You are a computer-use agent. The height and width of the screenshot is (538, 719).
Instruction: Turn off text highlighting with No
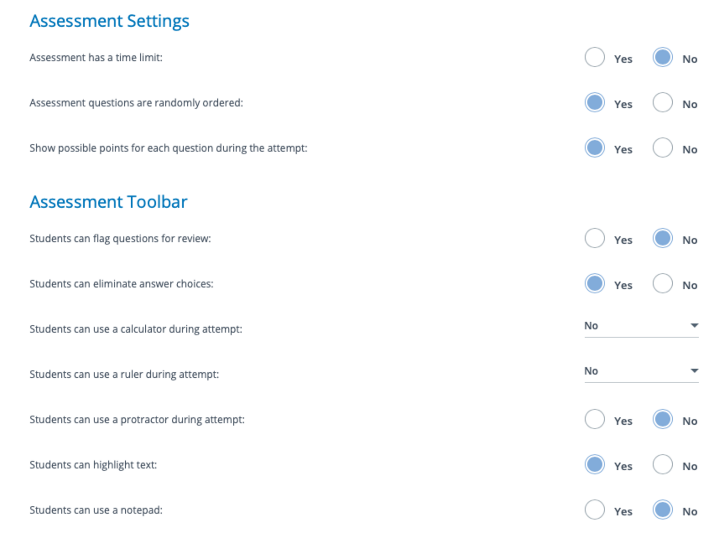pyautogui.click(x=662, y=464)
